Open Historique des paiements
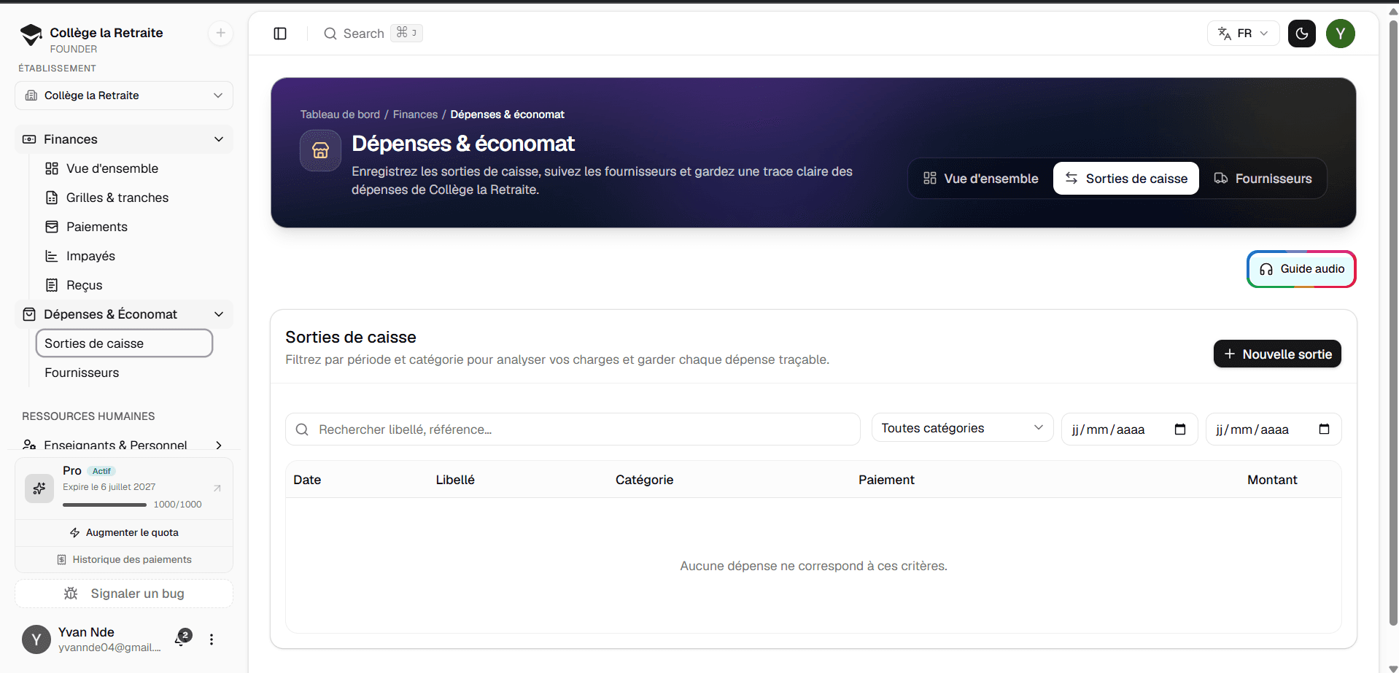This screenshot has height=673, width=1399. pyautogui.click(x=124, y=560)
